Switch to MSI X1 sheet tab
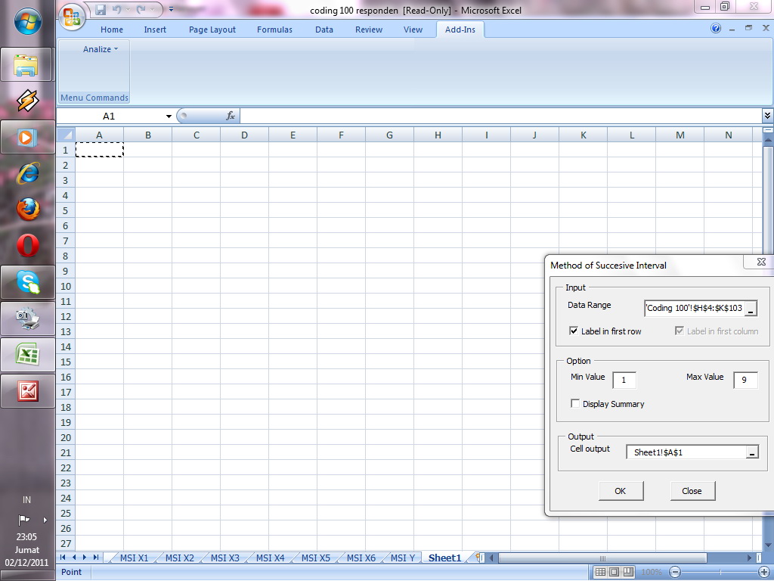Screen dimensions: 774x581 134,558
